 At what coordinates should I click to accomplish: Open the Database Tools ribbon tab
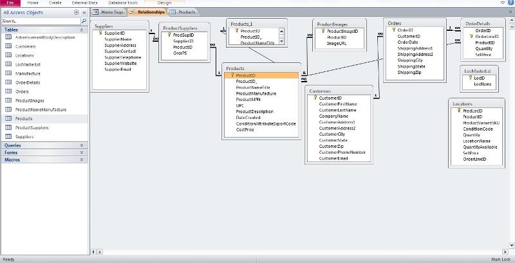click(122, 3)
